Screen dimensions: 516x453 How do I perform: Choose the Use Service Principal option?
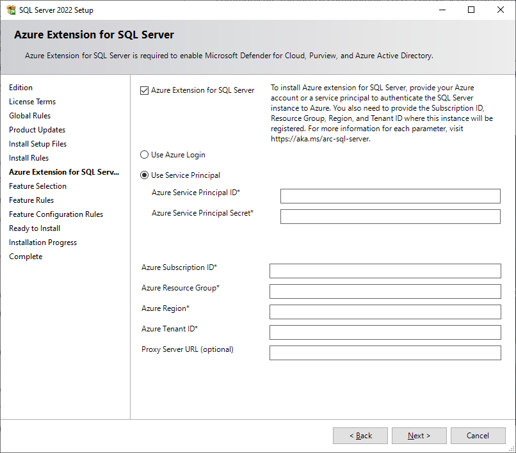coord(144,175)
